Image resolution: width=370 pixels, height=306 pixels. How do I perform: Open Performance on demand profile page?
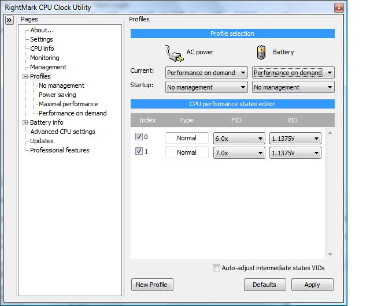point(73,113)
